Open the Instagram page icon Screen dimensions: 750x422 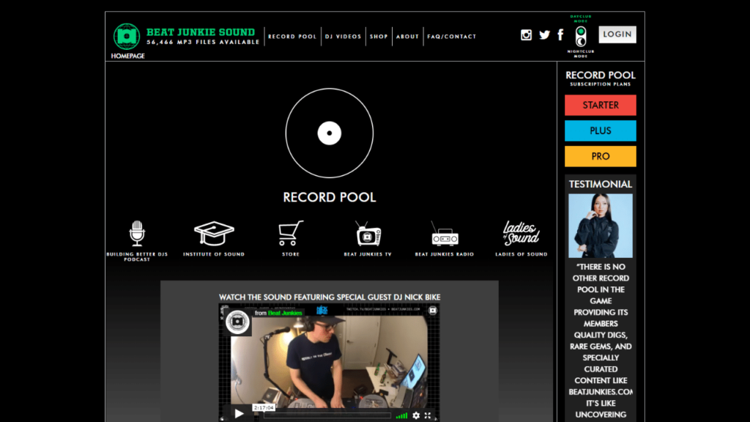pyautogui.click(x=526, y=35)
